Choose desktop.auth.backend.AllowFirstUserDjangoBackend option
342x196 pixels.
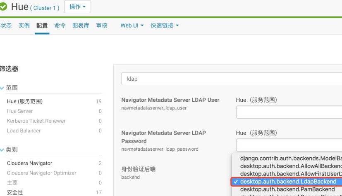291,174
